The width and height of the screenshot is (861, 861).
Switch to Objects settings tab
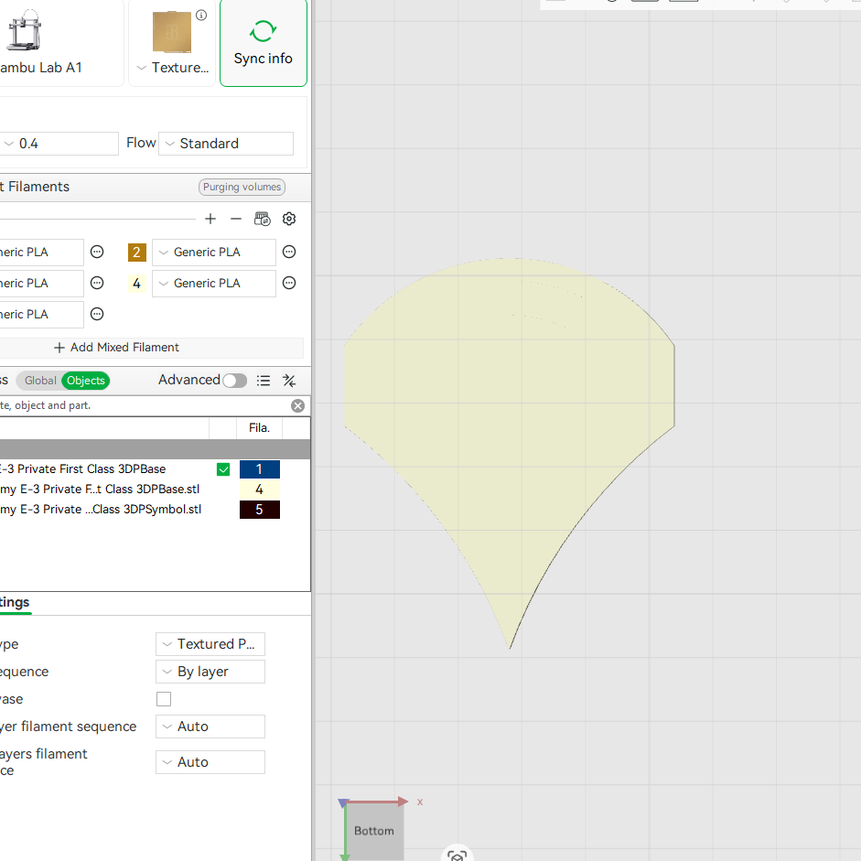point(86,381)
